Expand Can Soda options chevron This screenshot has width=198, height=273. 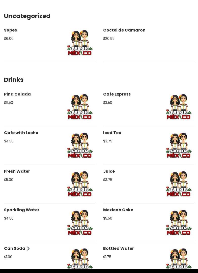(x=28, y=249)
